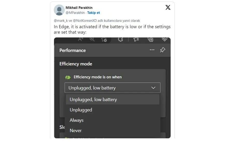The width and height of the screenshot is (228, 143).
Task: Open the Extensions puzzle icon
Action: tap(120, 39)
